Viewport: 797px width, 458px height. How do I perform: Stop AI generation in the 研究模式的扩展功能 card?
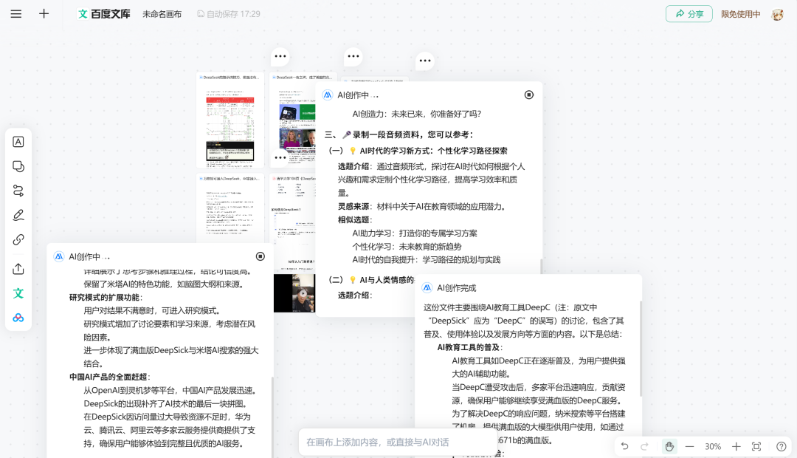click(x=261, y=256)
